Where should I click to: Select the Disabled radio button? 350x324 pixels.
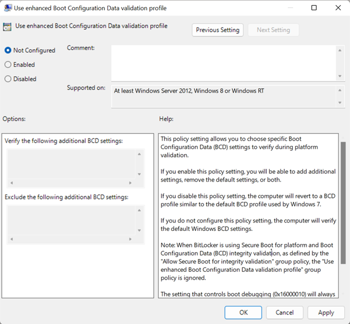tap(8, 79)
